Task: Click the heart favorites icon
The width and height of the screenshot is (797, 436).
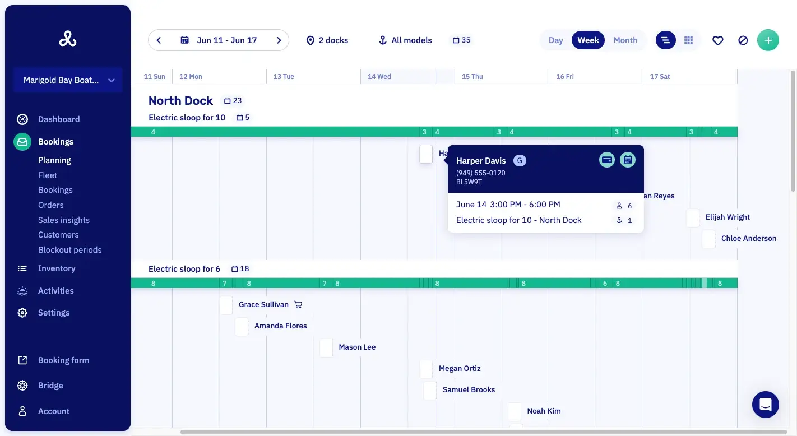Action: pos(718,40)
